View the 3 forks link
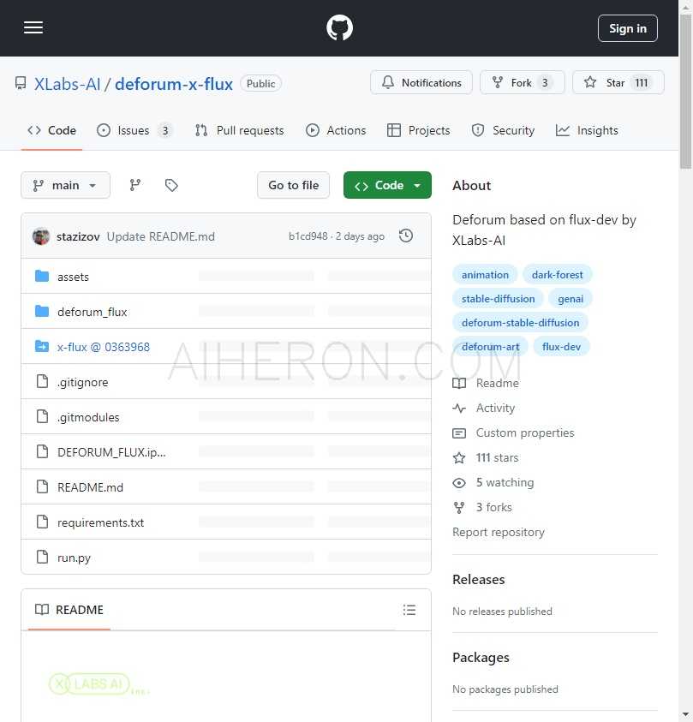 click(x=482, y=507)
